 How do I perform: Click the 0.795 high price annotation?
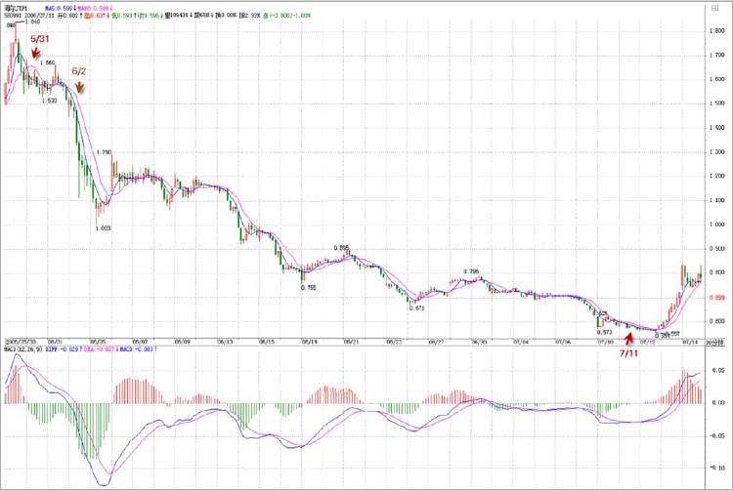(x=472, y=271)
